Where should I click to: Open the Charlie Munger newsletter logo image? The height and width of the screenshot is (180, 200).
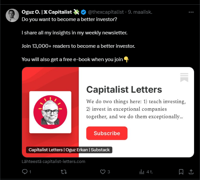coord(50,112)
